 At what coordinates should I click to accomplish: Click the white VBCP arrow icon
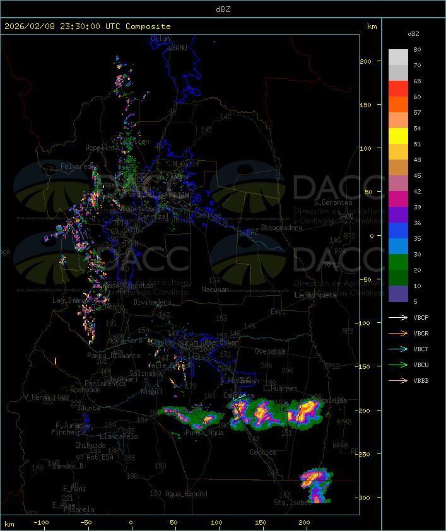[398, 317]
